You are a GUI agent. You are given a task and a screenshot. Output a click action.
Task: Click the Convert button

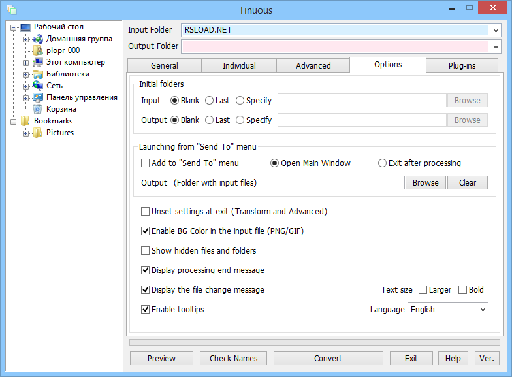(x=328, y=358)
